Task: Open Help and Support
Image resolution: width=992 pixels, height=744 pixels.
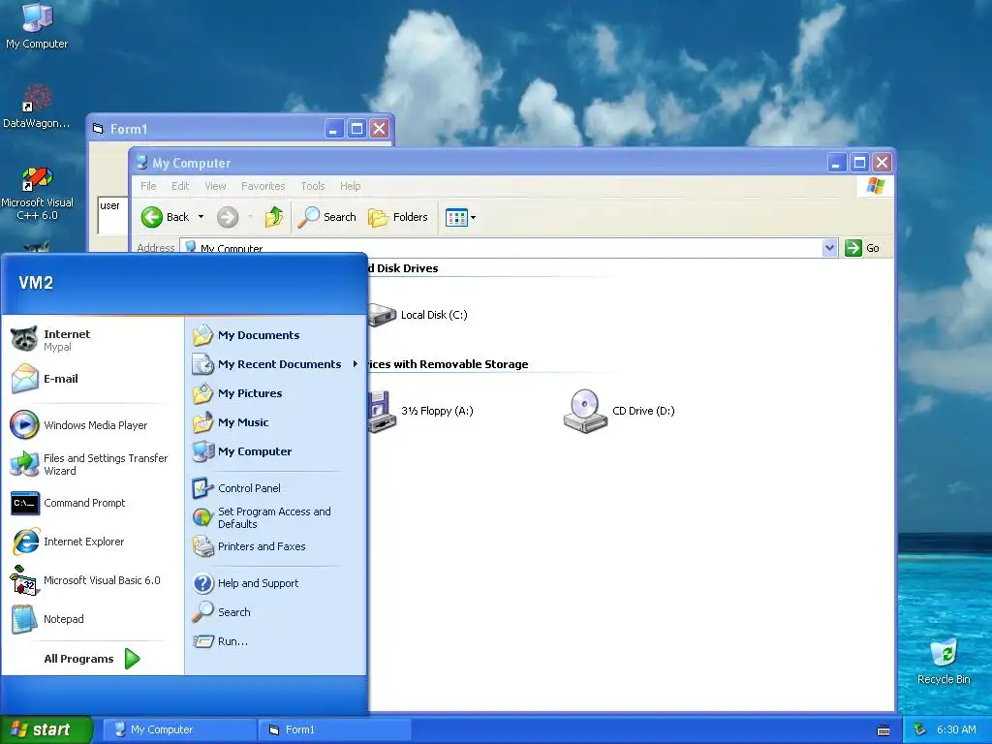Action: (x=275, y=583)
